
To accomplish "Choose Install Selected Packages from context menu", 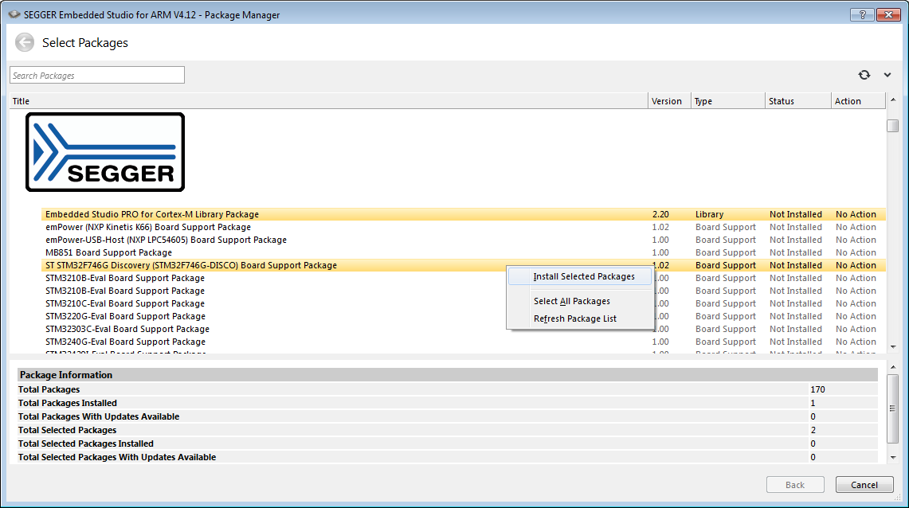I will point(580,277).
